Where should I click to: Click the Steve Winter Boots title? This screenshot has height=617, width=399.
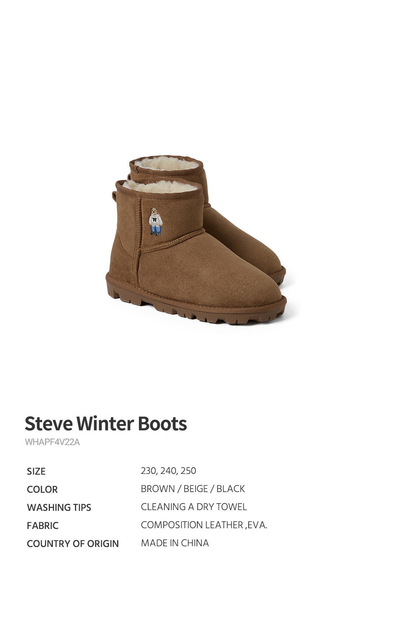point(106,424)
